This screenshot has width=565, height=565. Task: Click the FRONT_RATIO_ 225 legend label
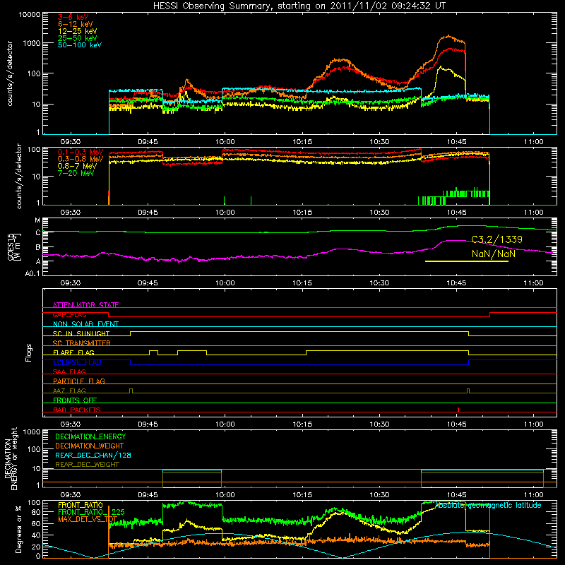tap(91, 512)
